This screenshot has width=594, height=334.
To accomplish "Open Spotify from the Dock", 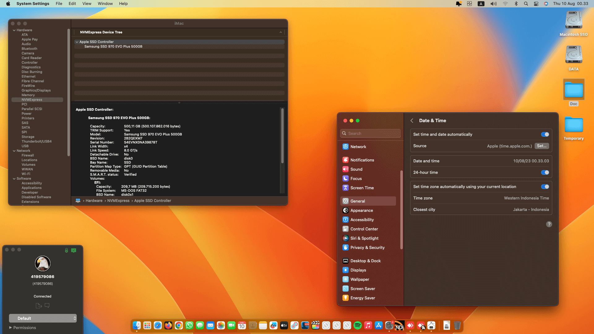I will (x=357, y=325).
